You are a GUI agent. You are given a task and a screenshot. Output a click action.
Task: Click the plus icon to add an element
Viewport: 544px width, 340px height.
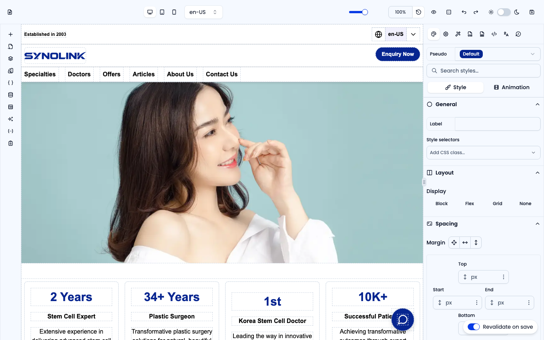(11, 34)
